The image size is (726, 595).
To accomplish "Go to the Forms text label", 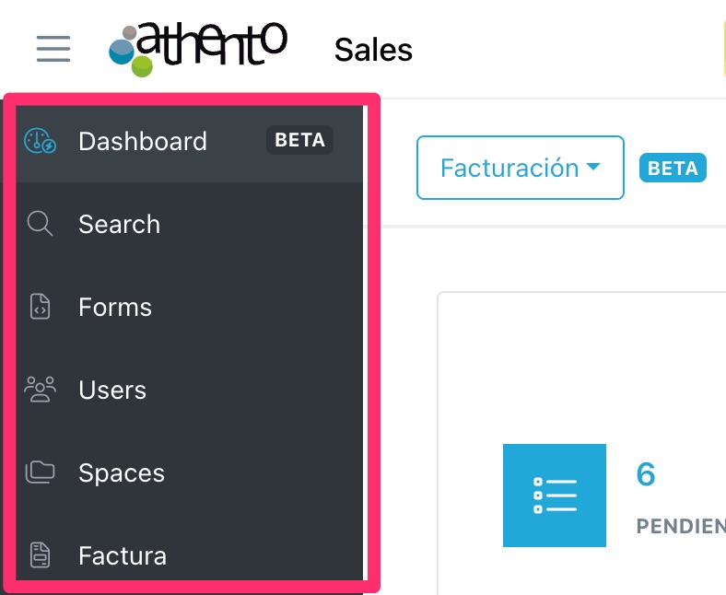I will point(115,307).
